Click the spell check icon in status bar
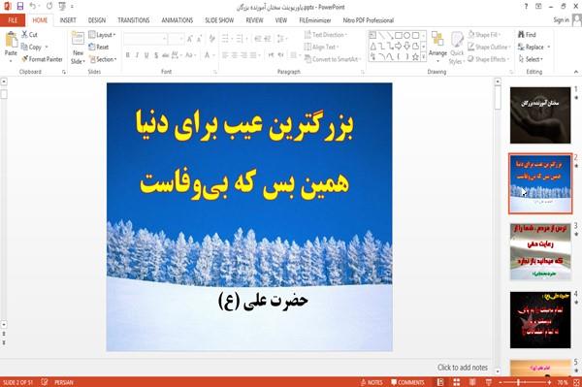The image size is (582, 387). [45, 382]
